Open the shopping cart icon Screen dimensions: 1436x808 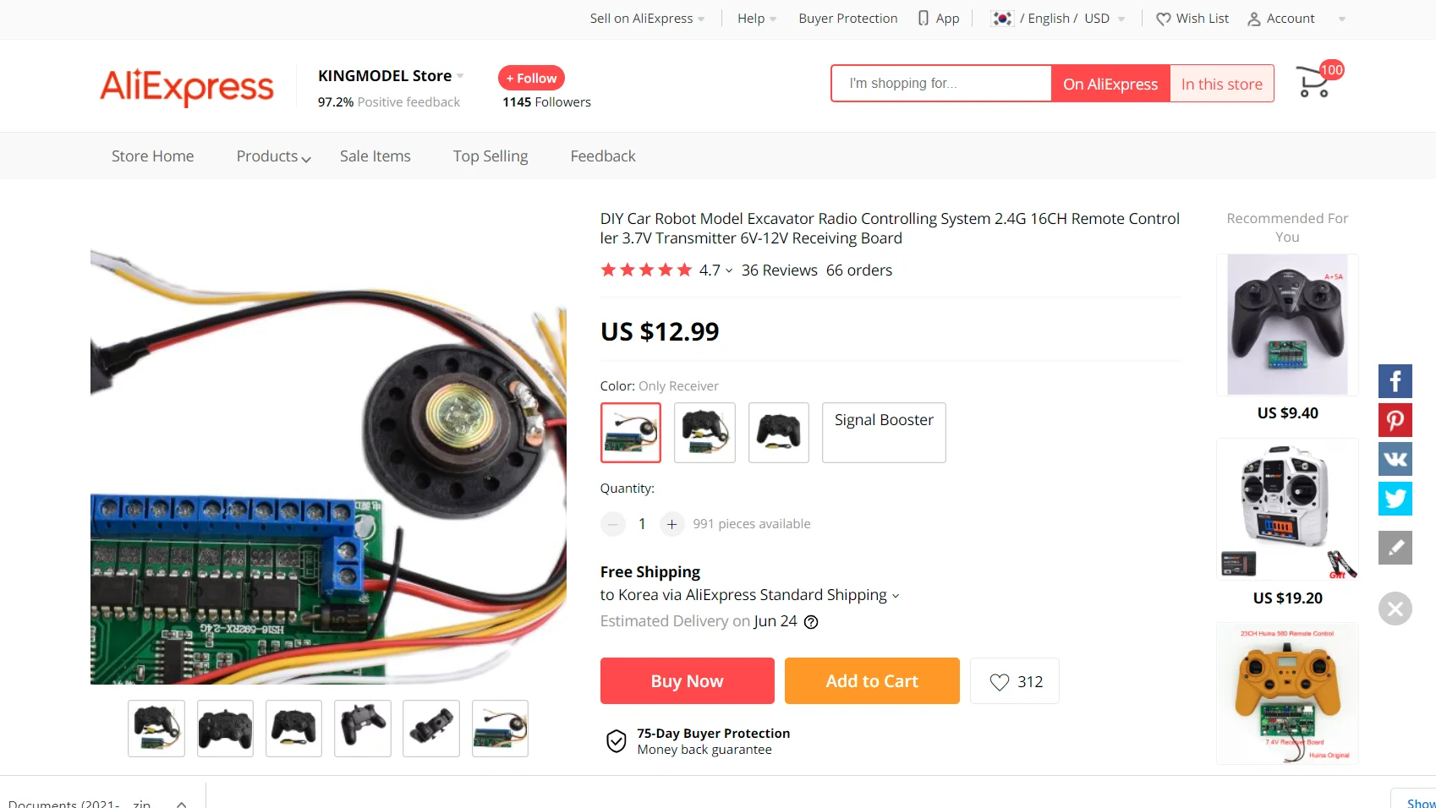pyautogui.click(x=1314, y=82)
